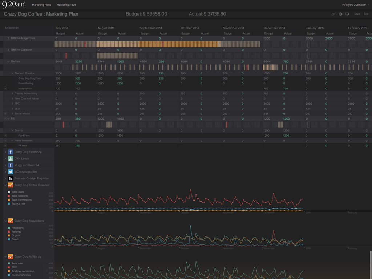
Task: Click the Save button
Action: pyautogui.click(x=357, y=14)
